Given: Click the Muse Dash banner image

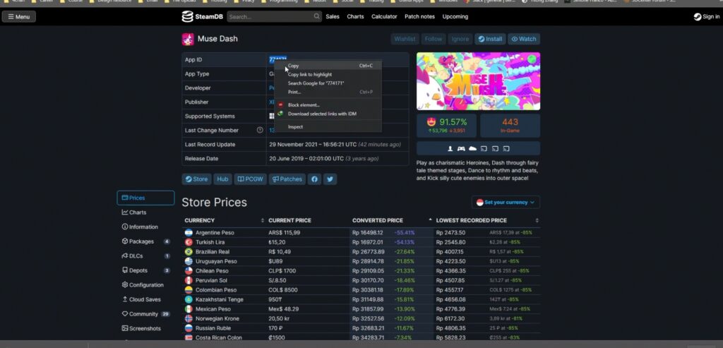Looking at the screenshot, I should coord(478,81).
